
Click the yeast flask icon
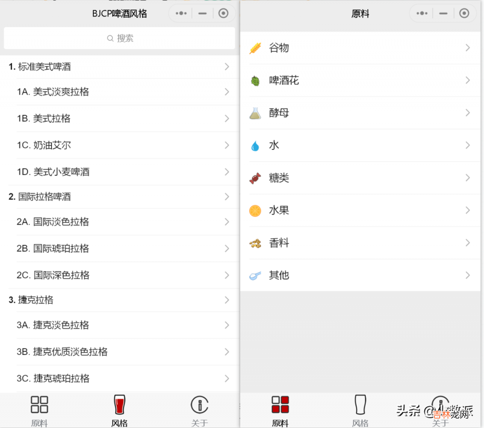tap(255, 113)
